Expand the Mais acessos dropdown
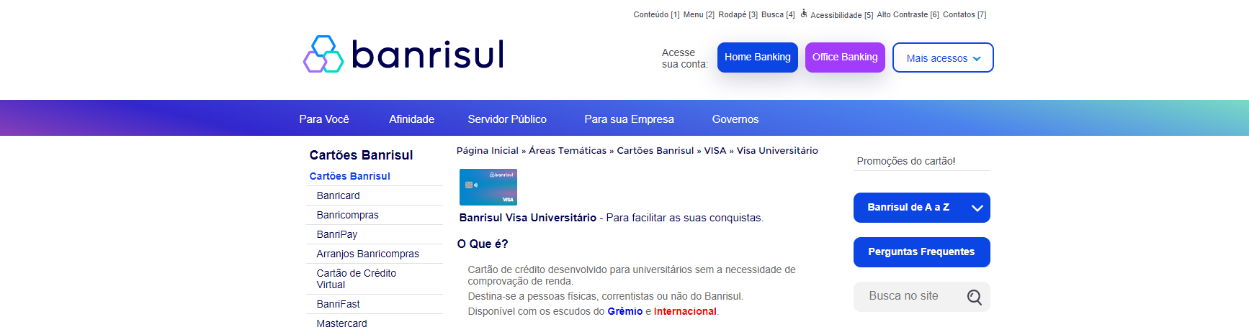Screen dimensions: 1249x332 coord(942,58)
